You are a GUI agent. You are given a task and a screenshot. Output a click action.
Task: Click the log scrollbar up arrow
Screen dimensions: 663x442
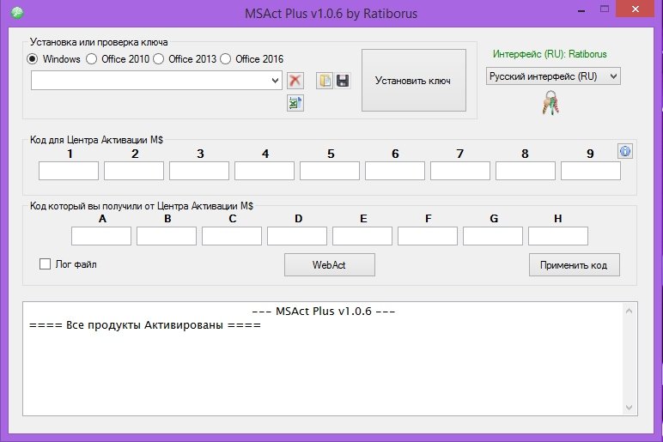click(x=629, y=311)
